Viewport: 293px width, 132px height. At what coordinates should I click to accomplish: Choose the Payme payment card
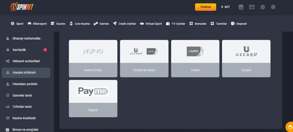[x=93, y=98]
